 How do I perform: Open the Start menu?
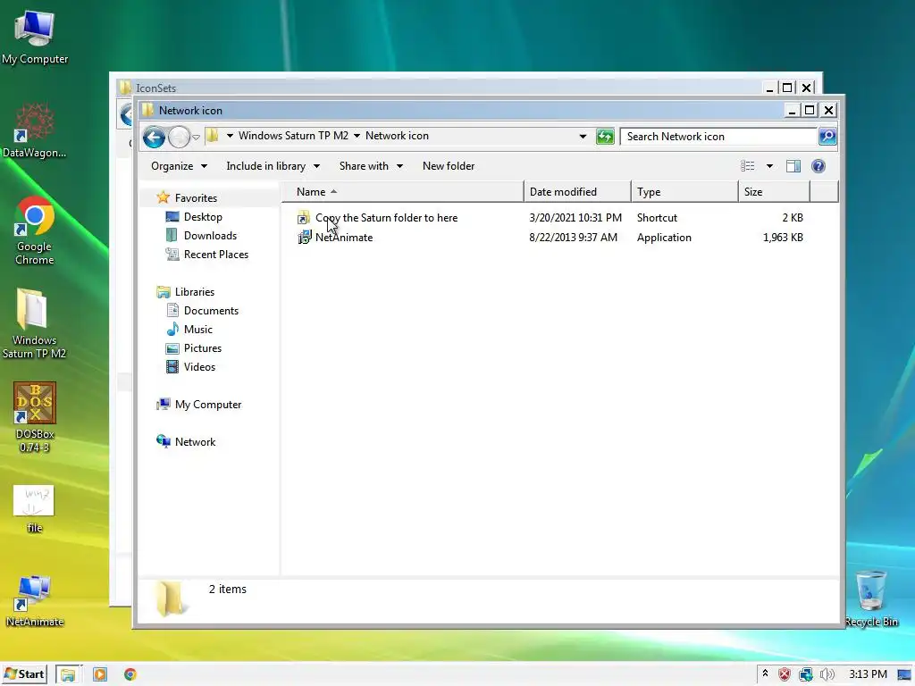[24, 674]
